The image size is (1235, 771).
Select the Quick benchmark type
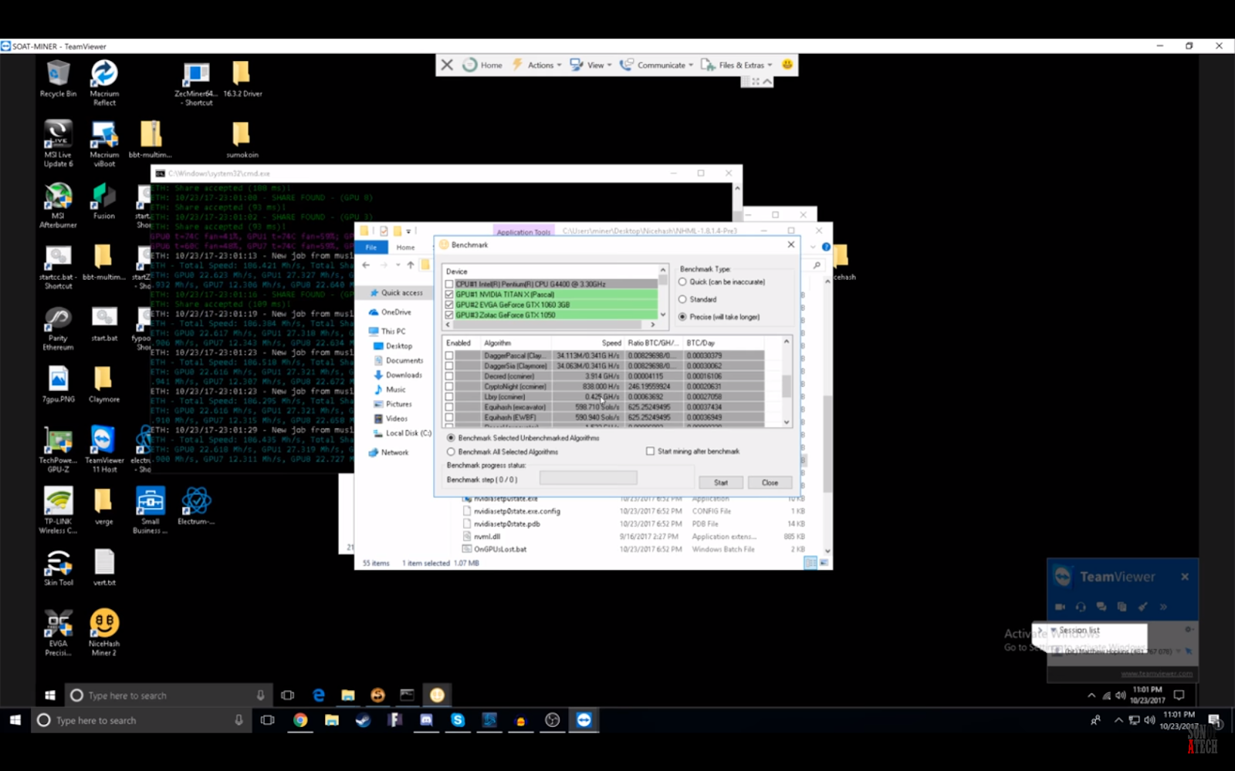(682, 282)
